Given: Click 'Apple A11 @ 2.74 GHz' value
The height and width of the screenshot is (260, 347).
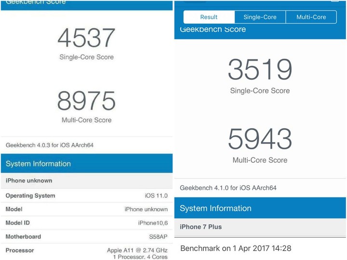Looking at the screenshot, I should pos(137,250).
